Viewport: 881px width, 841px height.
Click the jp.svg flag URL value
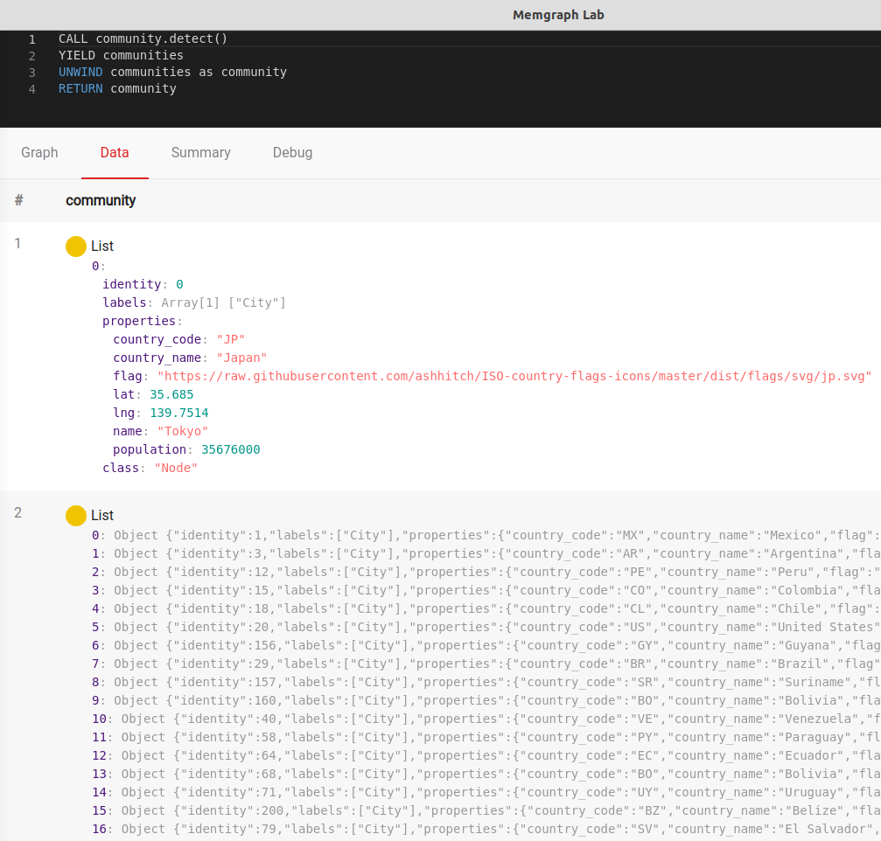point(514,376)
